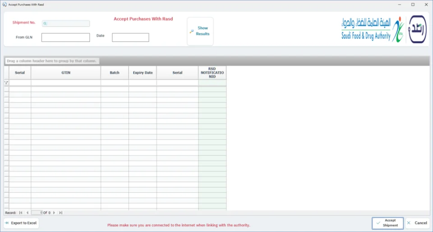Go to last record in navigator

click(x=61, y=213)
